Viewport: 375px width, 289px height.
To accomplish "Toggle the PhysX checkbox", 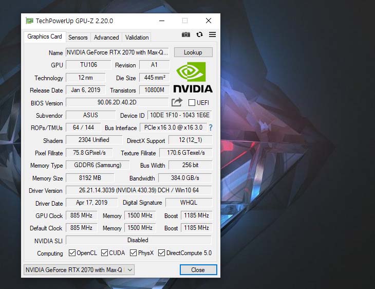I will coord(133,253).
